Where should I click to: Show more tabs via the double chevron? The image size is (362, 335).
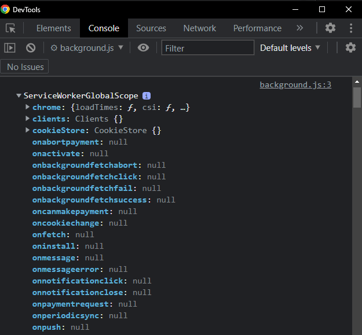(x=299, y=28)
